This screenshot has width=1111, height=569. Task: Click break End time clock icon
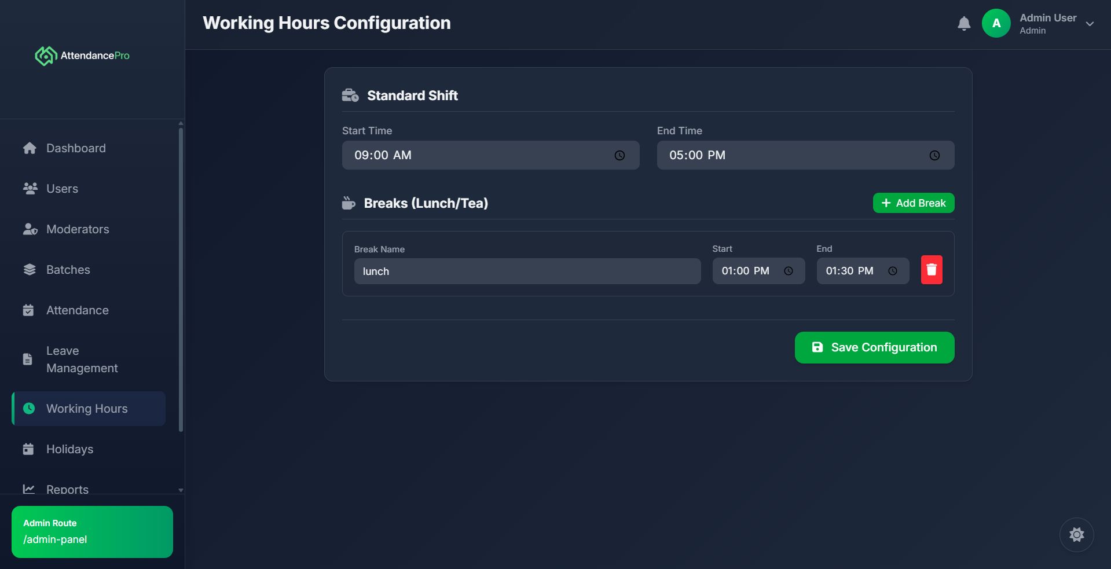click(892, 271)
